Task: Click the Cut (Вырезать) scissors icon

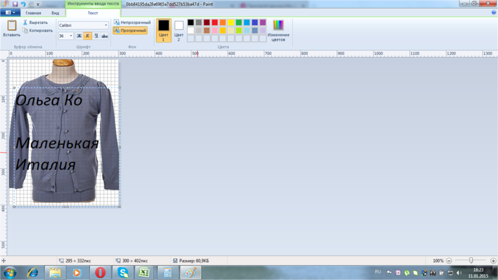Action: [26, 23]
